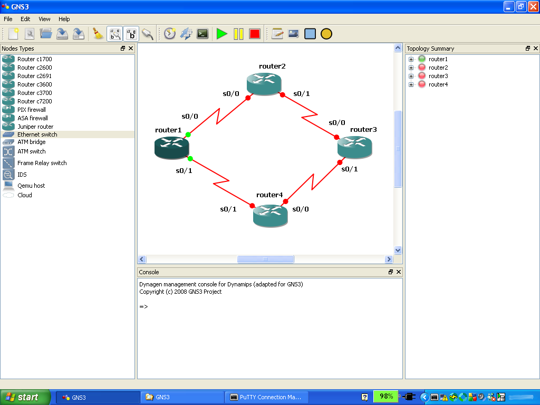Select Router c7200 node type

pos(34,101)
